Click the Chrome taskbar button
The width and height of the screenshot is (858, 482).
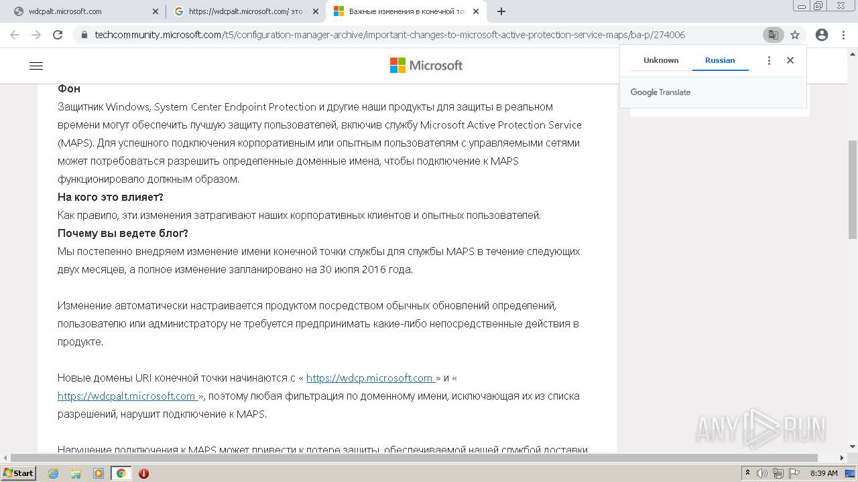[121, 473]
